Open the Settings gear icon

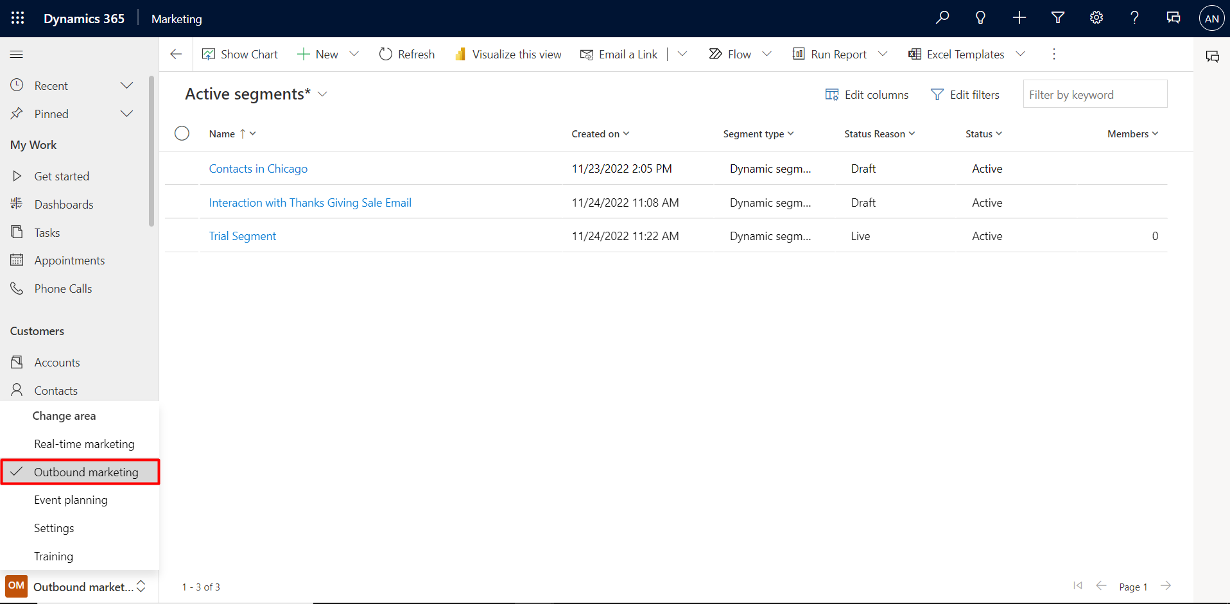(1096, 17)
